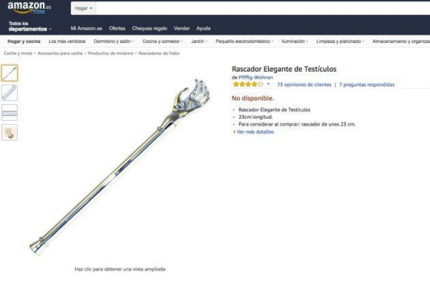Open Cheques regalo page
Screen dimensions: 430x283
[149, 28]
